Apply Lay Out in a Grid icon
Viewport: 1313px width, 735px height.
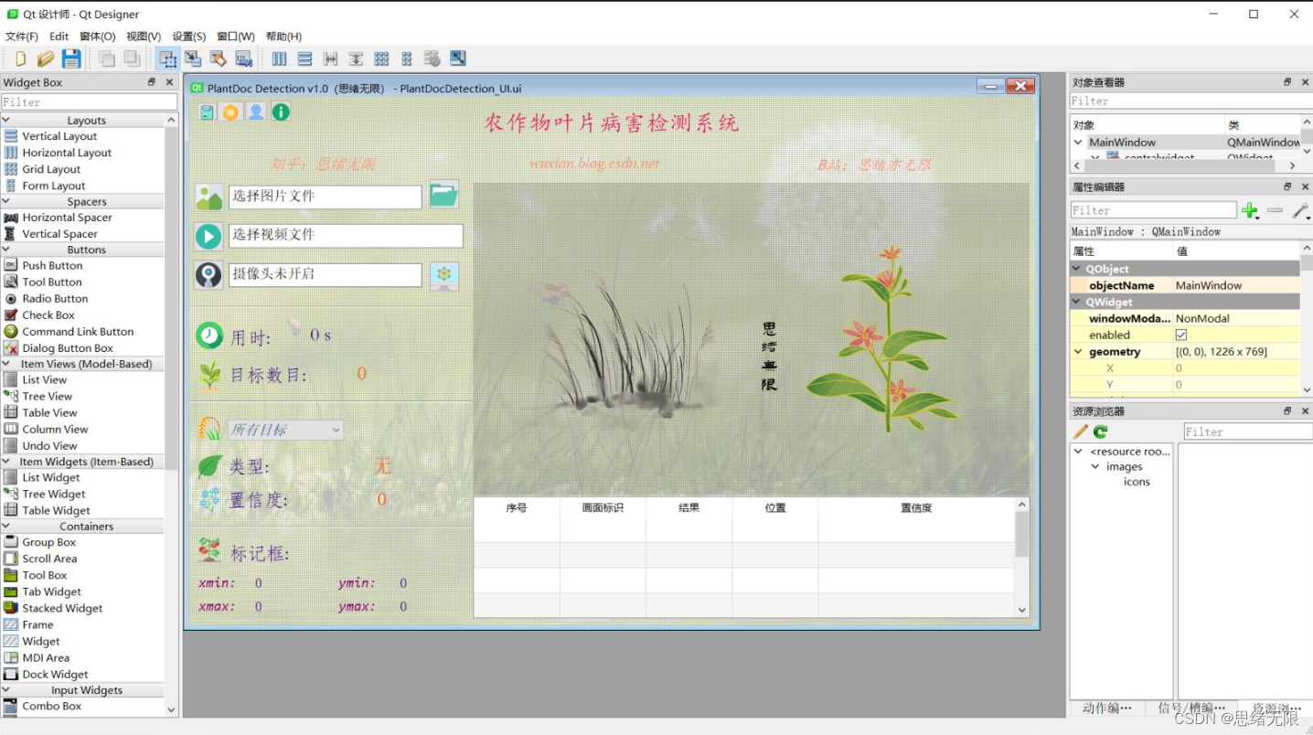(x=381, y=59)
